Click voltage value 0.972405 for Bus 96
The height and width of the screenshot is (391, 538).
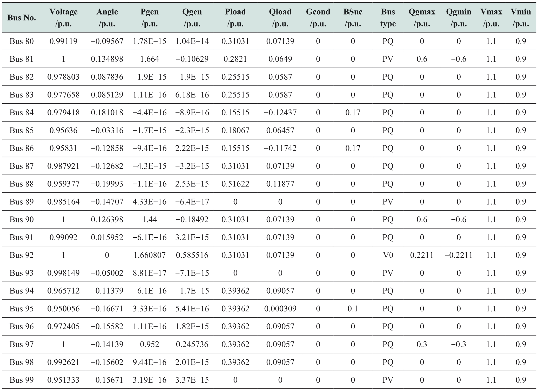pos(63,326)
